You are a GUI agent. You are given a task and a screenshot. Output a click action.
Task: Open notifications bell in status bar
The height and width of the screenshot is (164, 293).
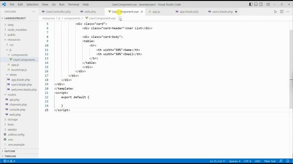288,161
